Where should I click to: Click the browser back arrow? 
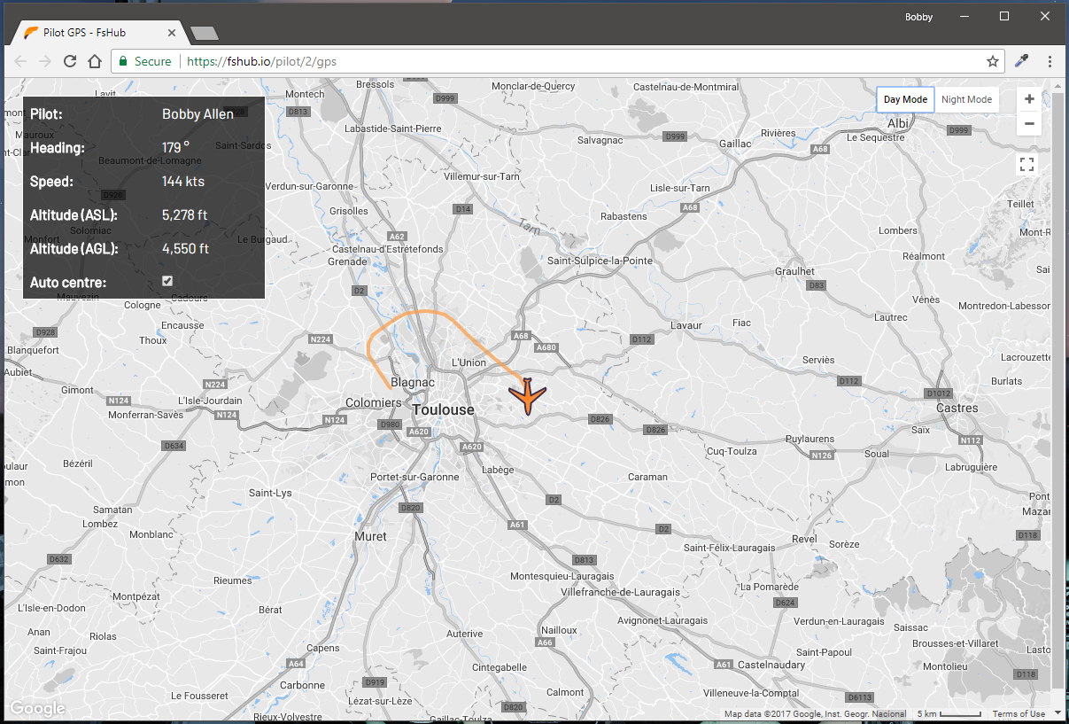21,61
